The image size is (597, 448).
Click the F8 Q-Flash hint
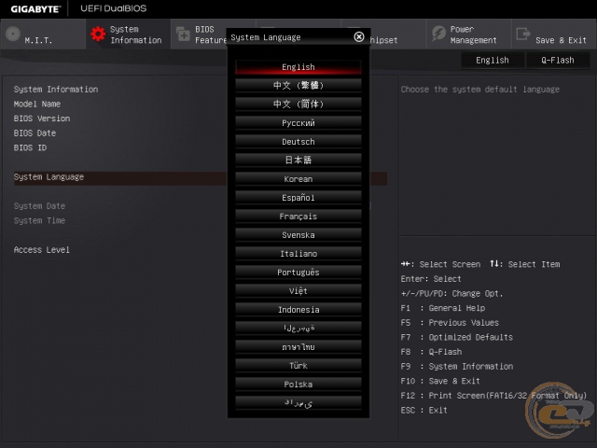pos(431,352)
